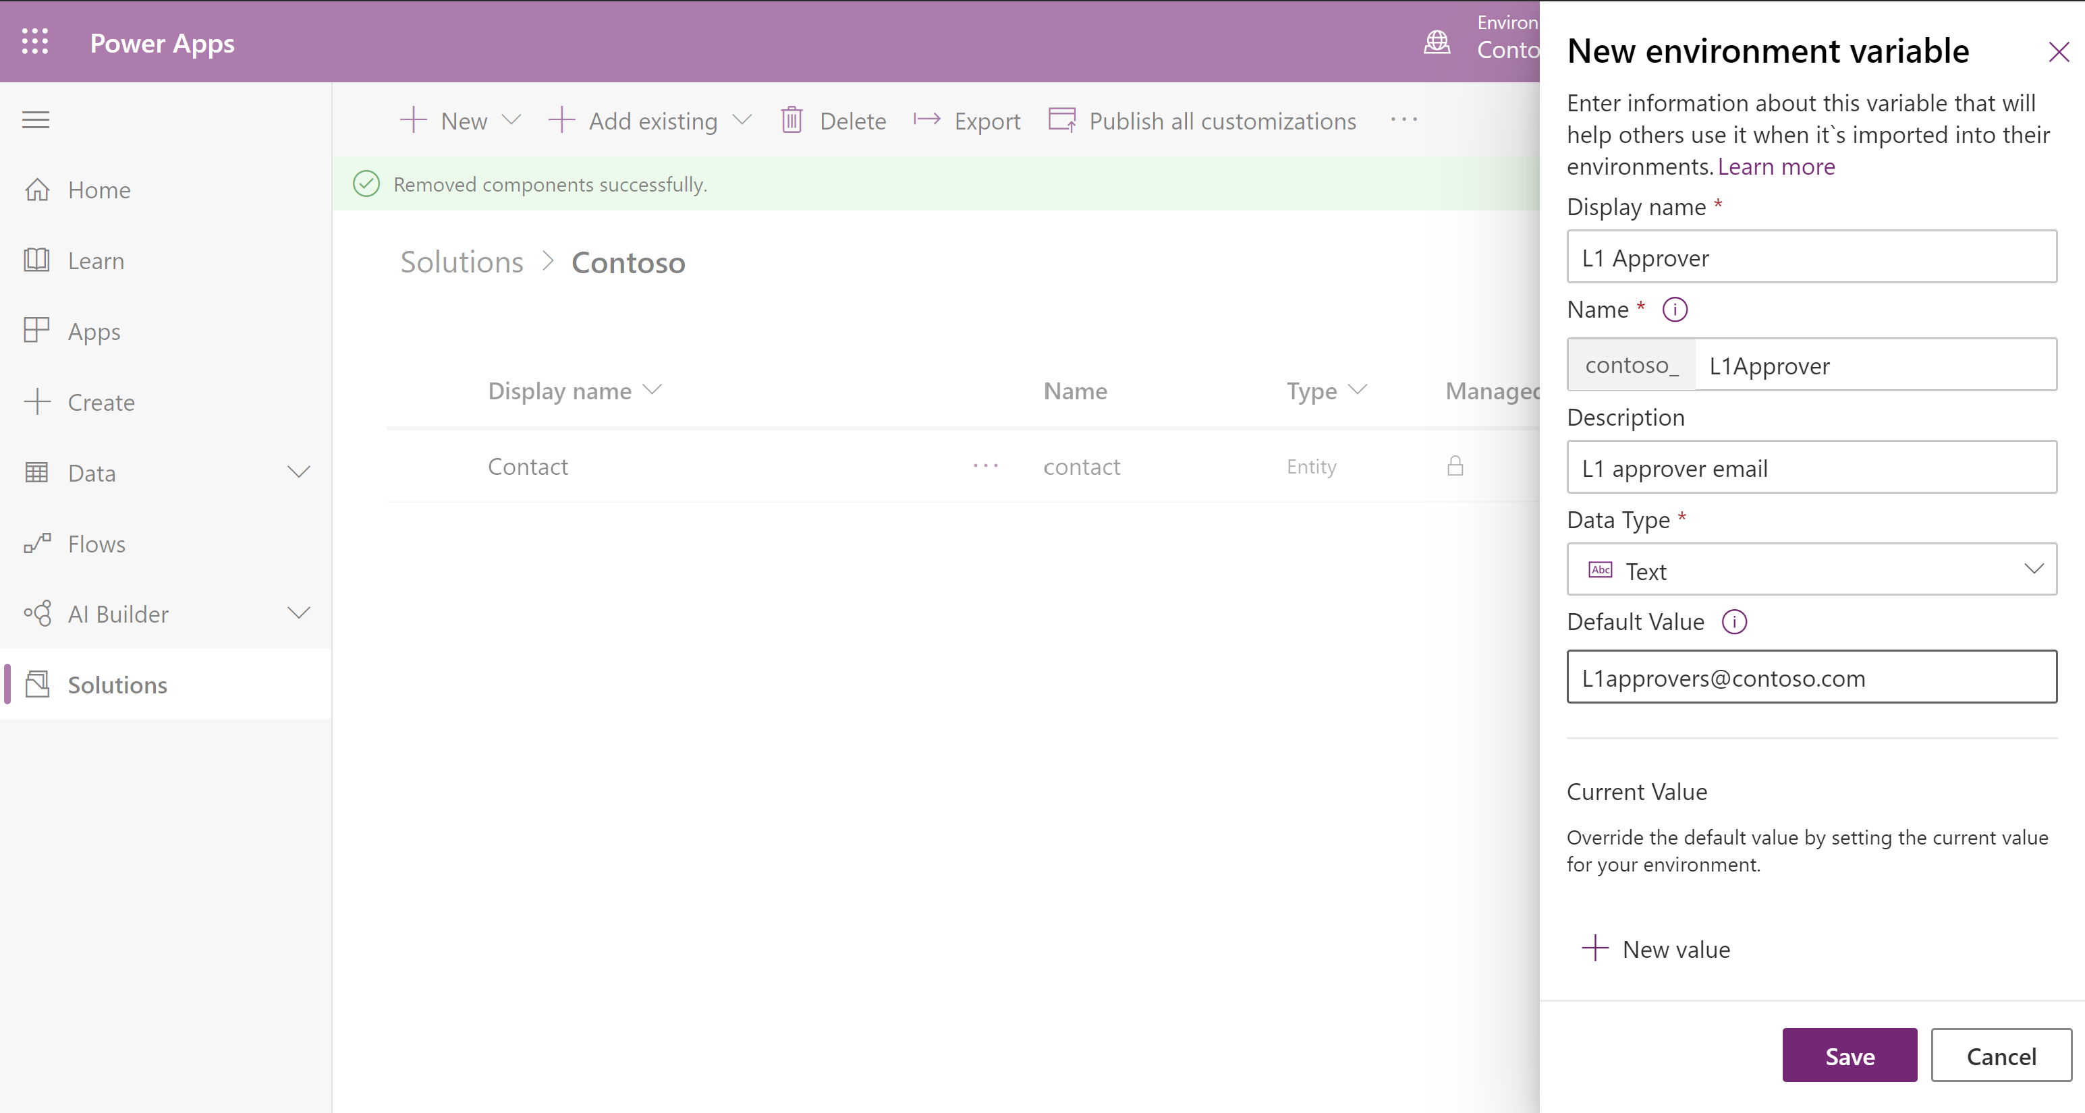The image size is (2085, 1113).
Task: Click the Default Value input field
Action: pos(1810,677)
